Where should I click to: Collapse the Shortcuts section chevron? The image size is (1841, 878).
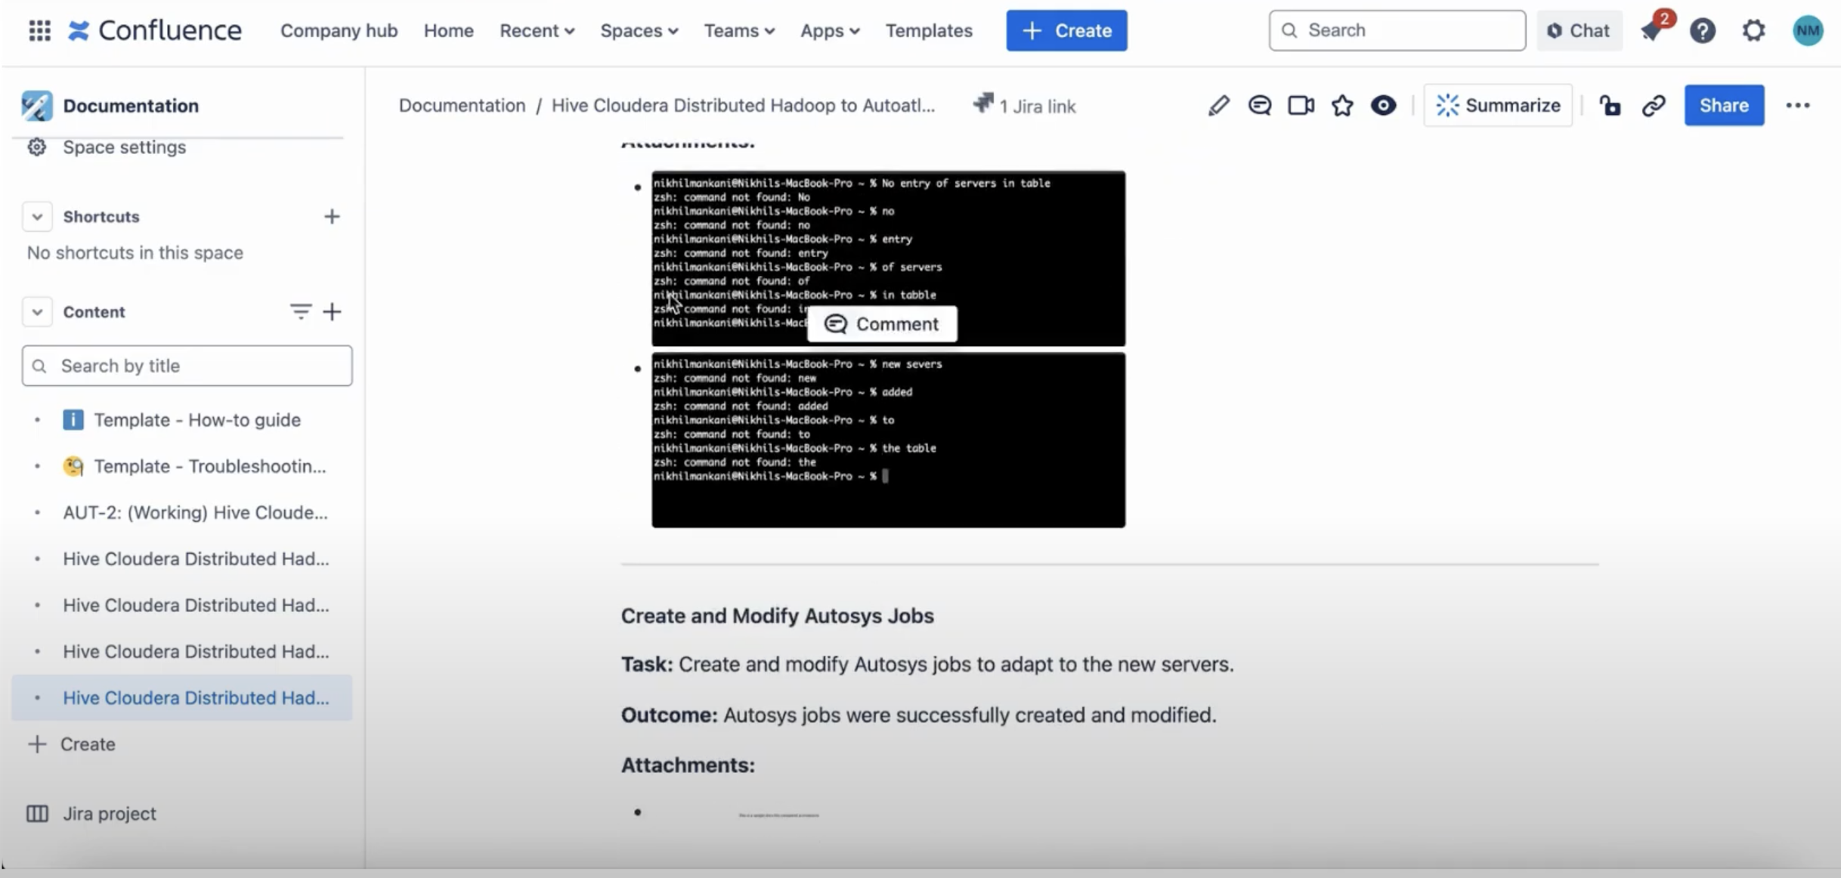(37, 217)
